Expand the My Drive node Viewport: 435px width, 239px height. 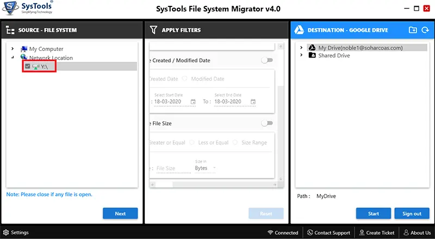click(301, 48)
